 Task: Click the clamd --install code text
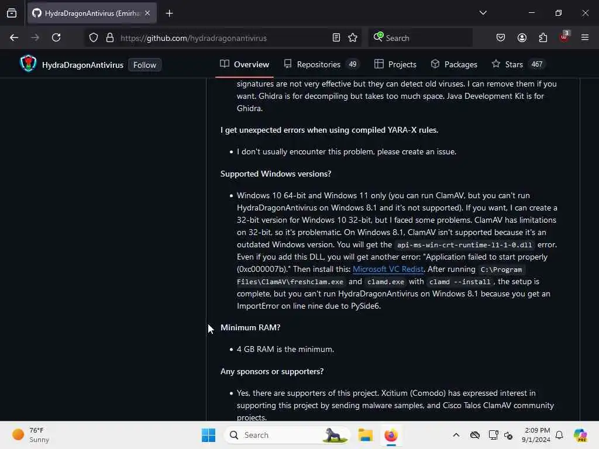(460, 282)
